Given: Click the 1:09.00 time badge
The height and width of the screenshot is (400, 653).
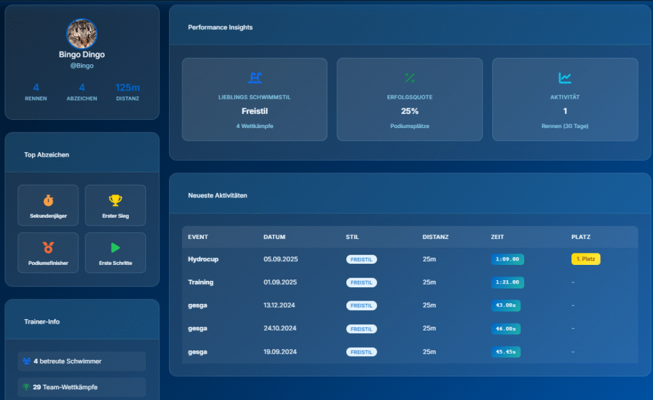Looking at the screenshot, I should click(x=507, y=259).
